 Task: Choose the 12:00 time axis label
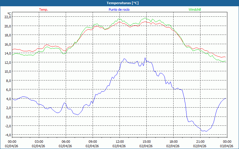tap(119, 142)
